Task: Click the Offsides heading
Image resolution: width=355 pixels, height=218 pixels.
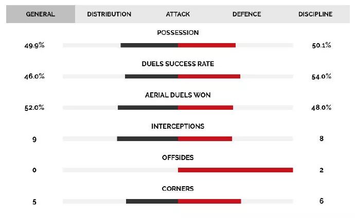Action: tap(177, 157)
